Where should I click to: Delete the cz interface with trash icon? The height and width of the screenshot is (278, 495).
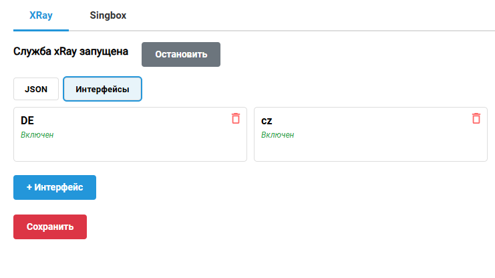476,118
